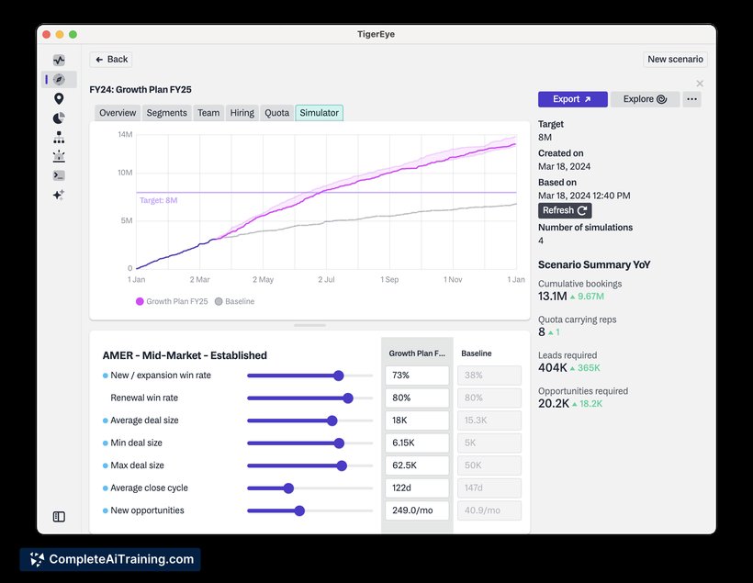Close the scenario details panel

click(700, 84)
